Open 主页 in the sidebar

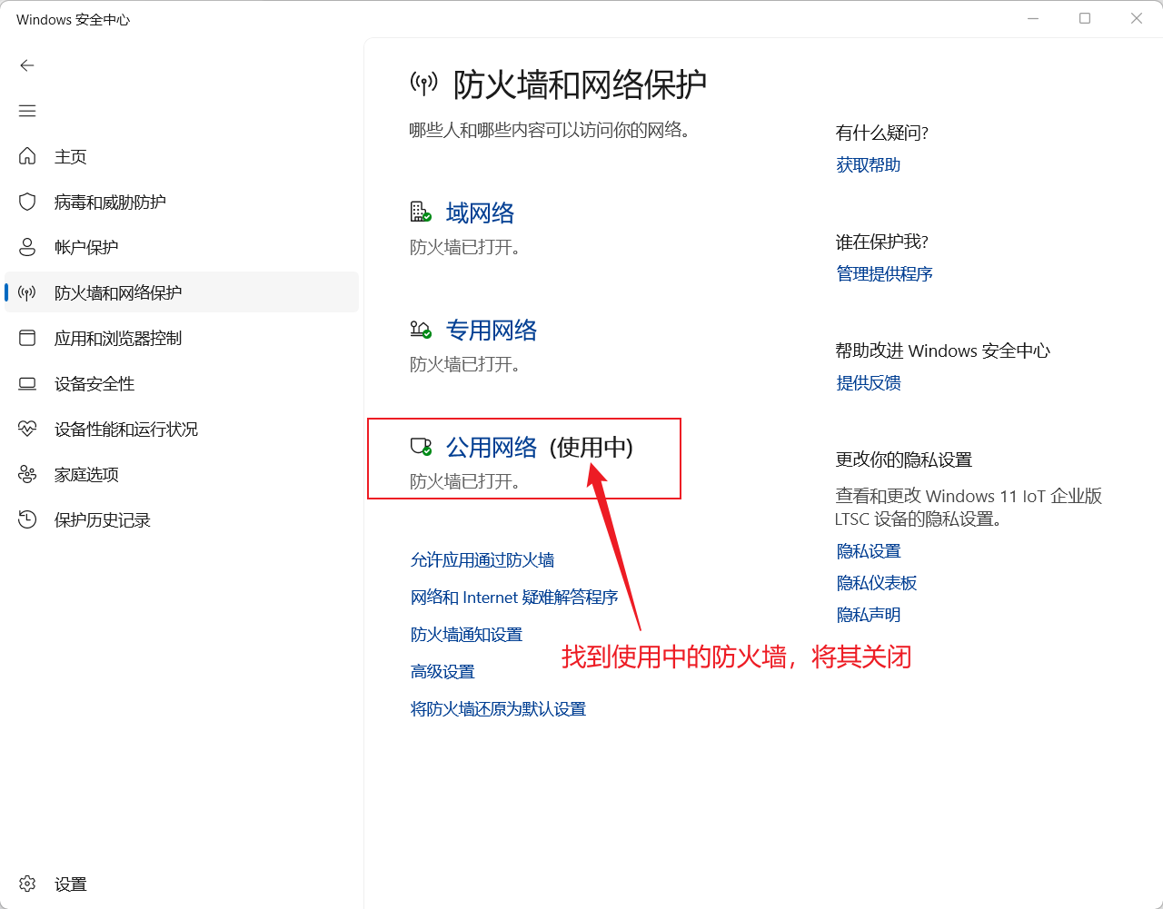point(182,156)
